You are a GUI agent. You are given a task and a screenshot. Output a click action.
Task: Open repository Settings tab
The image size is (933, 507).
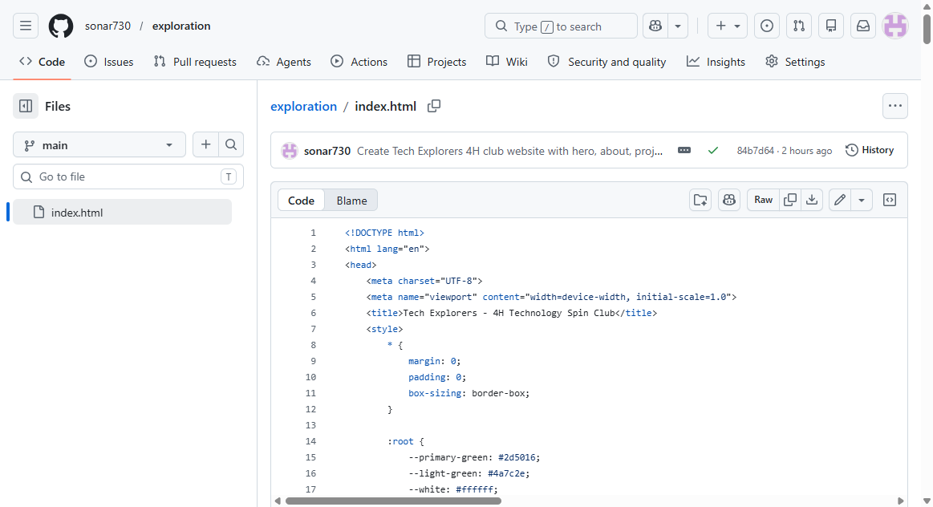(x=795, y=62)
